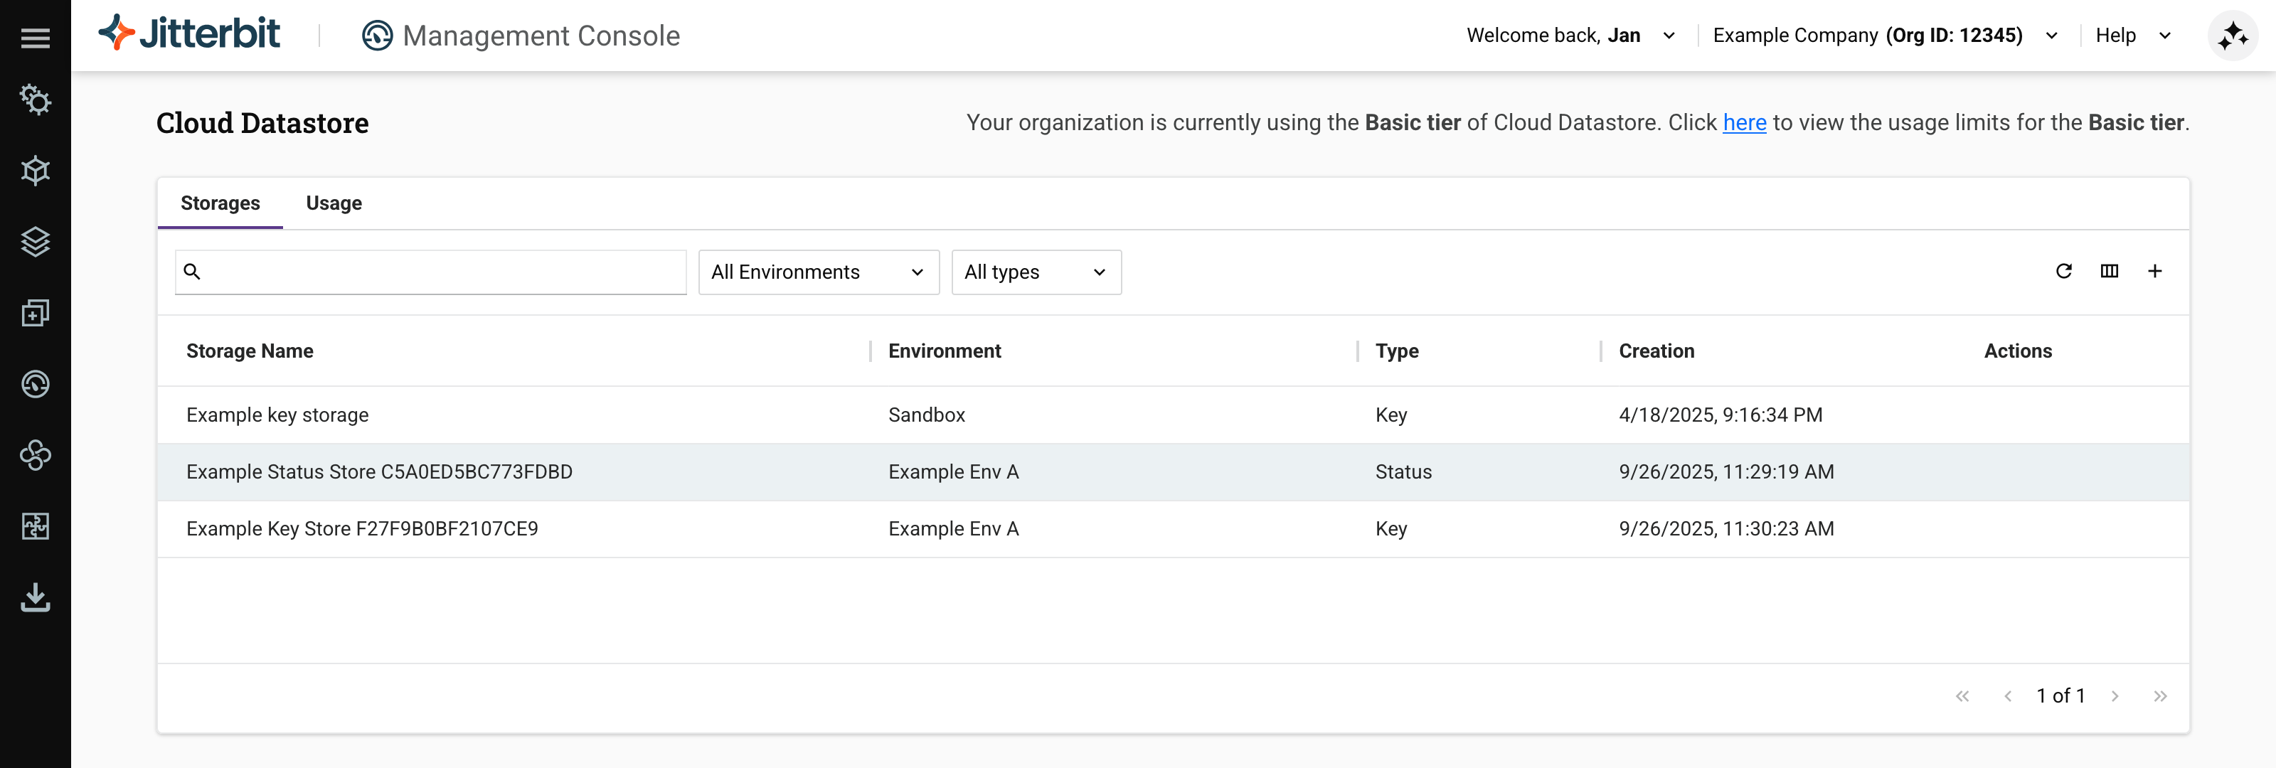Switch to the Usage tab

click(334, 203)
